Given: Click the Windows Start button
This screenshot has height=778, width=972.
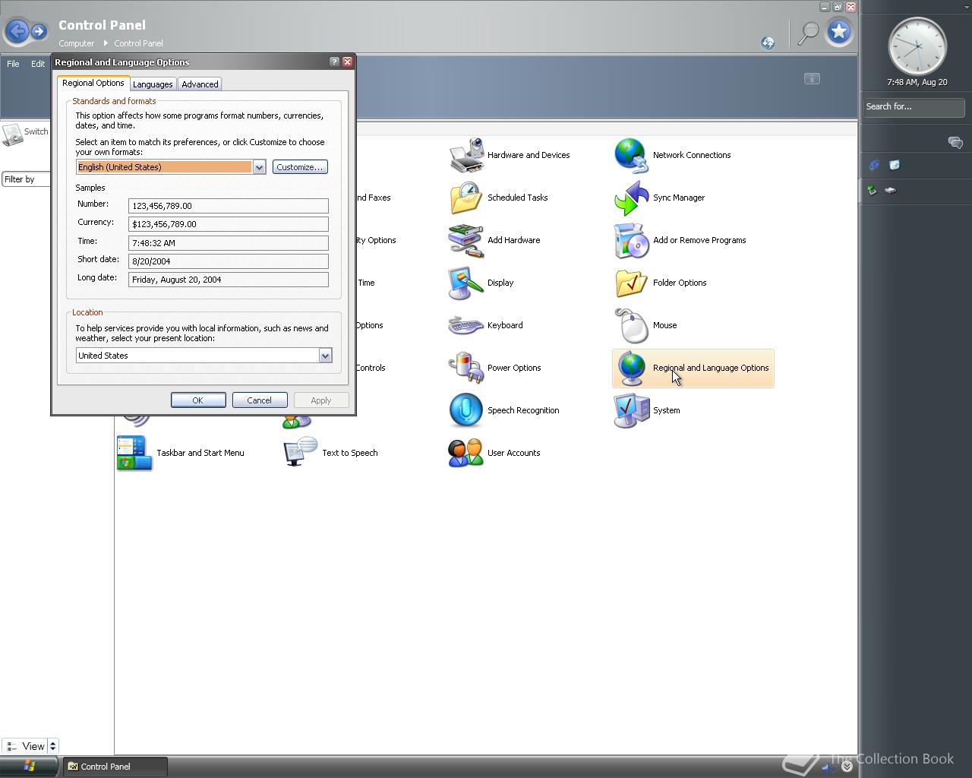Looking at the screenshot, I should pyautogui.click(x=29, y=766).
